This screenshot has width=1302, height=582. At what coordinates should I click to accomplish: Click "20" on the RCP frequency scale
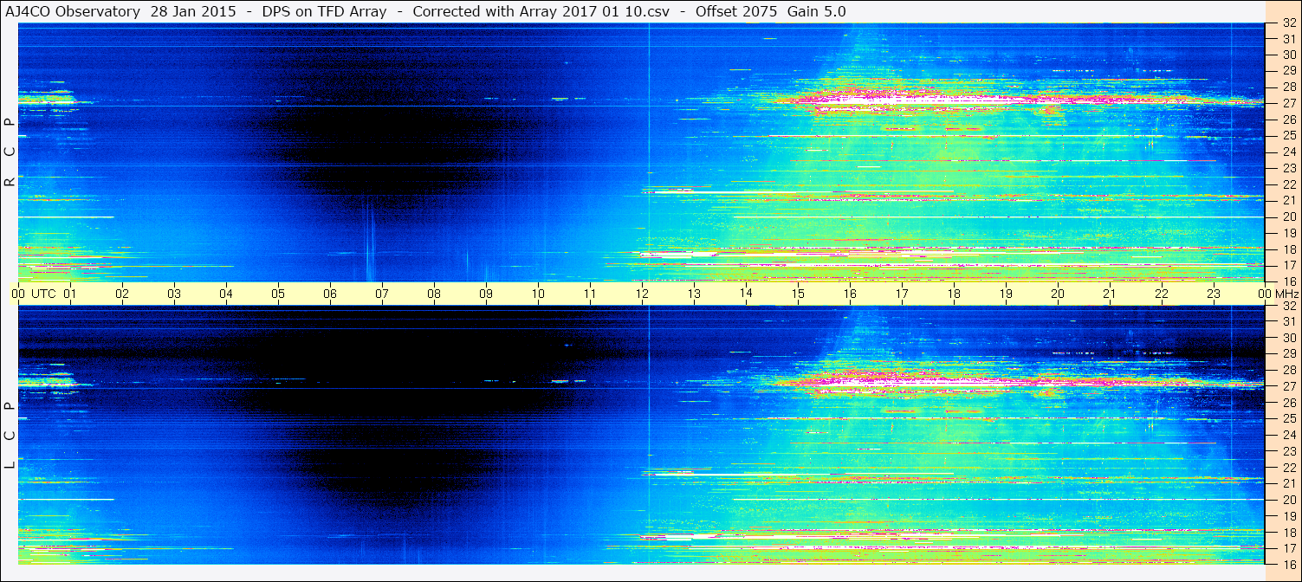click(x=1288, y=217)
